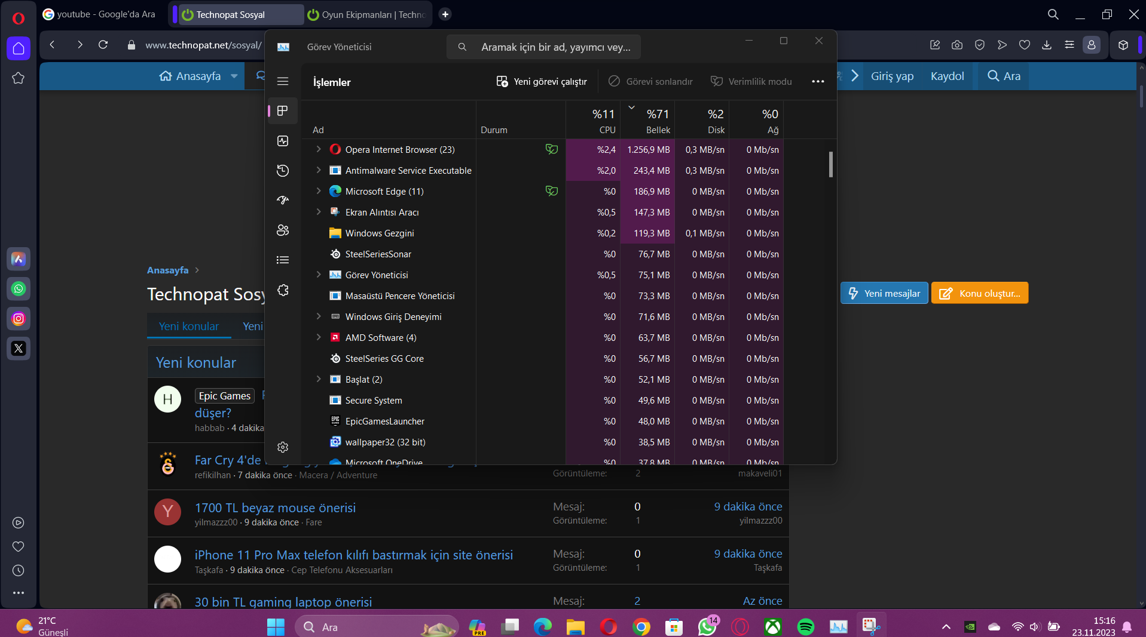Screen dimensions: 1146x637
Task: Select the EpicGamesLauncher process row
Action: coord(542,421)
